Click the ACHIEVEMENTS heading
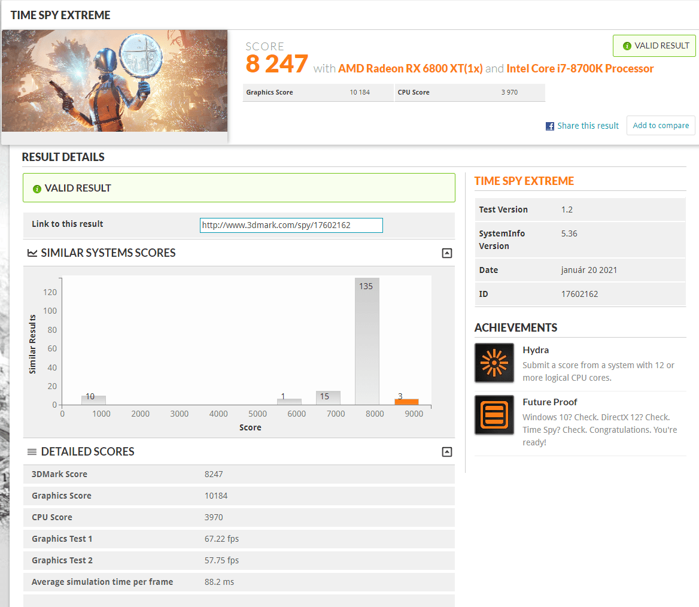 coord(516,328)
